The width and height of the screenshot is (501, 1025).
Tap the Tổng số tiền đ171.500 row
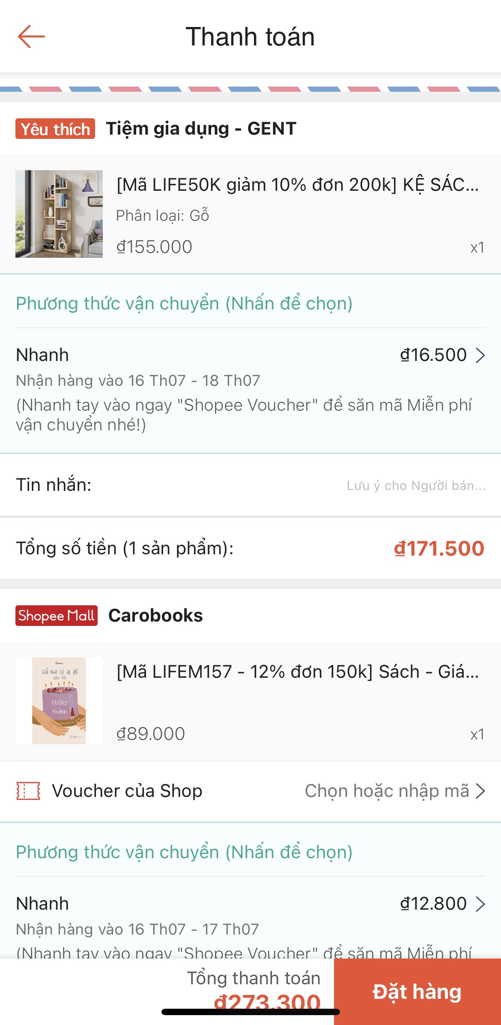pyautogui.click(x=250, y=548)
